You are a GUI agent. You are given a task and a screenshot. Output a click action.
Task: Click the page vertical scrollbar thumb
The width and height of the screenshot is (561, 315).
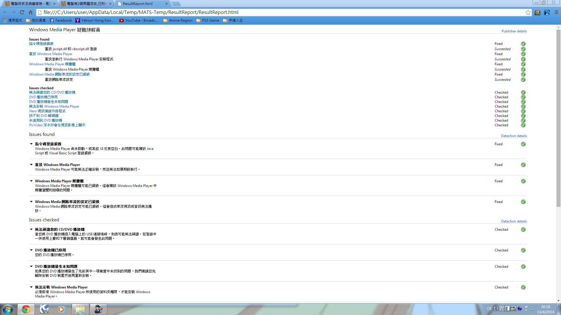558,118
